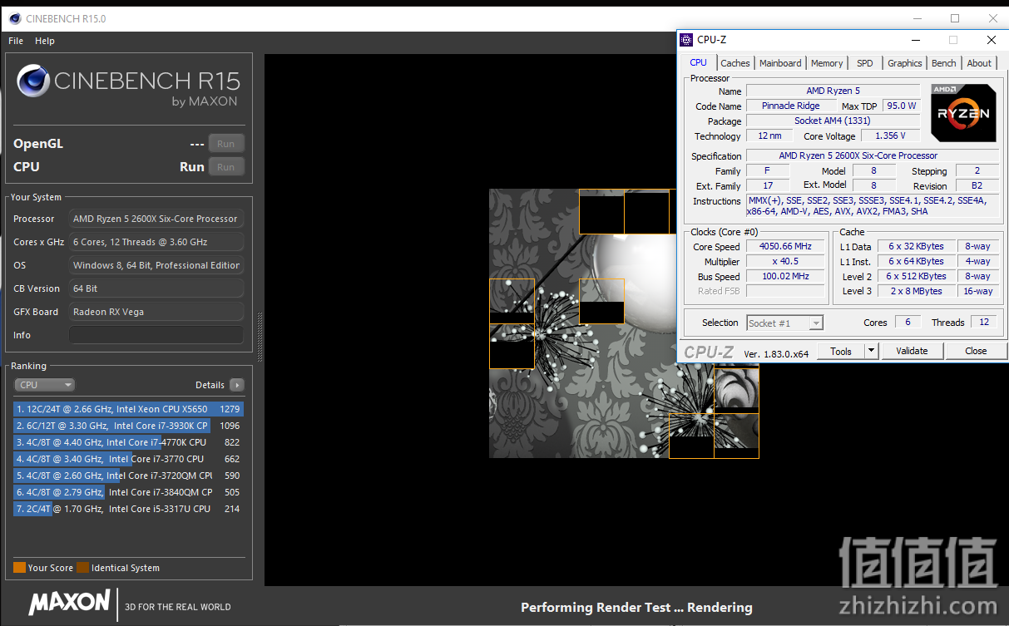Click the brown Identical System swatch
Screen dimensions: 1009x626
tap(82, 568)
